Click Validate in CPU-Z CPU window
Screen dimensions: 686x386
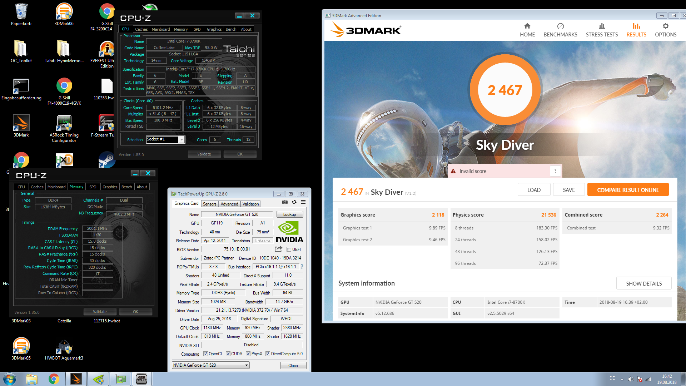click(204, 154)
